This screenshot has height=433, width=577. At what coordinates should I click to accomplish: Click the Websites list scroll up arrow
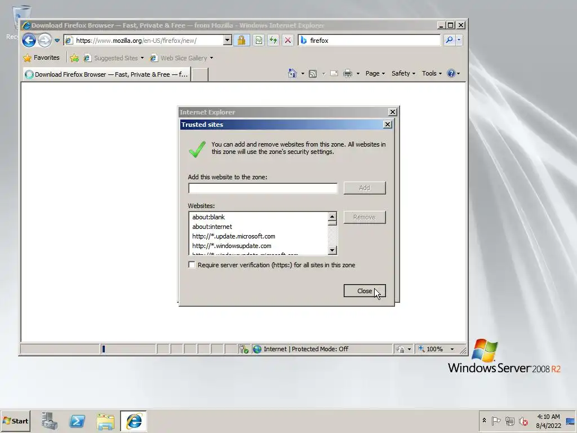click(332, 217)
